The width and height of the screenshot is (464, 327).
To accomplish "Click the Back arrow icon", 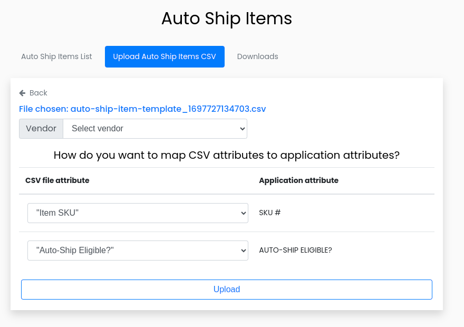I will tap(22, 93).
